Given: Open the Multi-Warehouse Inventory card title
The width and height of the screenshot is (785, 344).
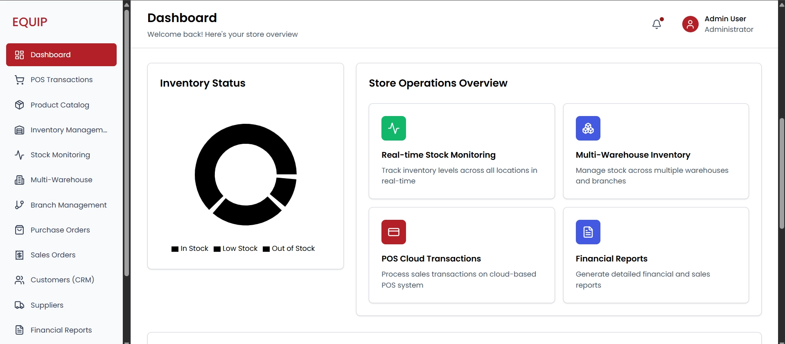Looking at the screenshot, I should (633, 155).
